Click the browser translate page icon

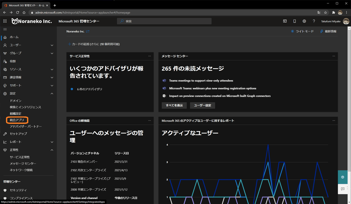[319, 12]
